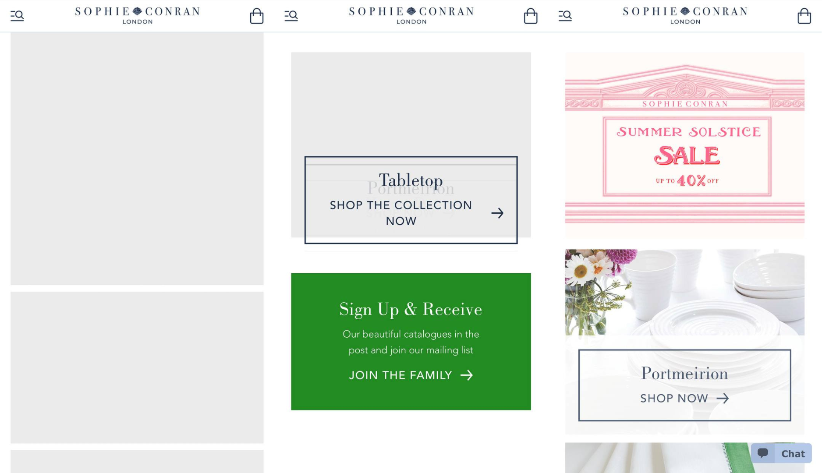Click the Join The Family link
The height and width of the screenshot is (473, 822).
(x=400, y=375)
